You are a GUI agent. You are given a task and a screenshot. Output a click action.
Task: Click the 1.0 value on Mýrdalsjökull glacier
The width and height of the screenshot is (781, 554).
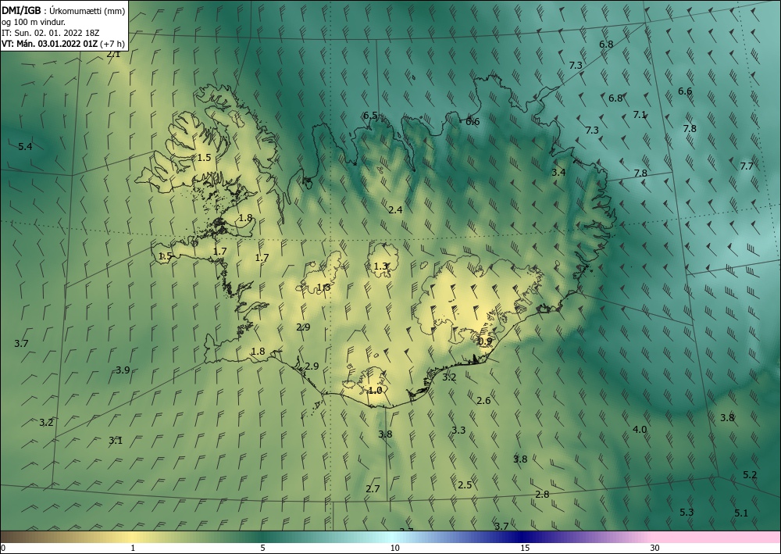coord(375,390)
